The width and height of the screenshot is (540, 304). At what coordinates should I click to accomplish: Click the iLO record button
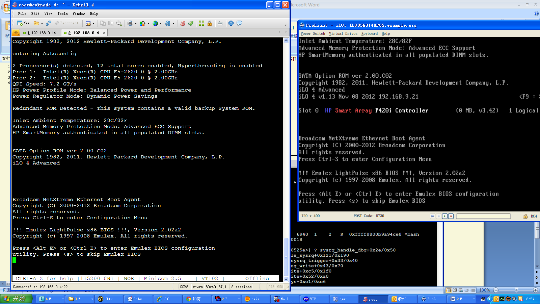click(451, 216)
